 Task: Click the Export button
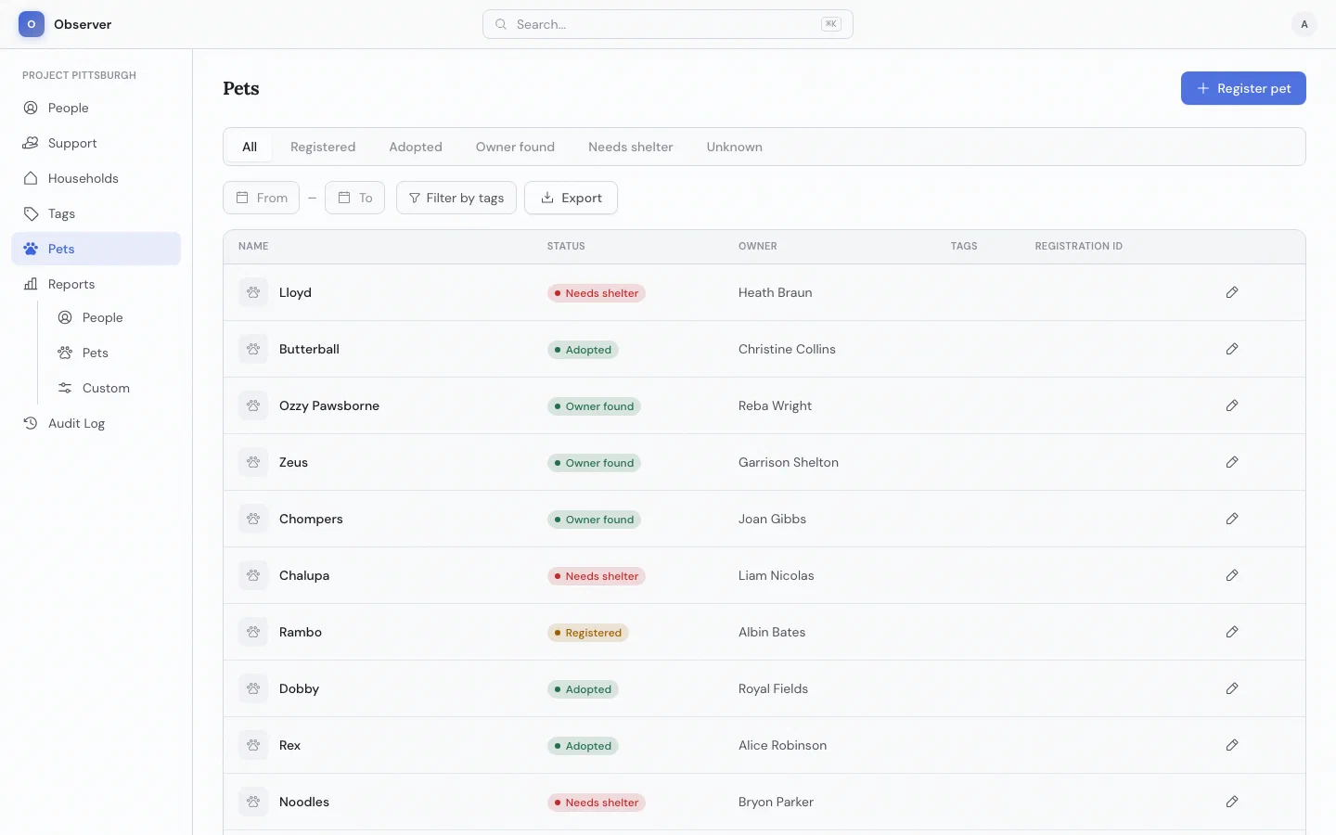click(571, 198)
